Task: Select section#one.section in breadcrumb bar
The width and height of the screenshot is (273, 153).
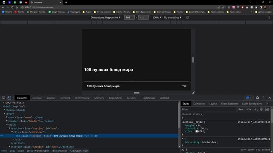Action: (x=38, y=151)
